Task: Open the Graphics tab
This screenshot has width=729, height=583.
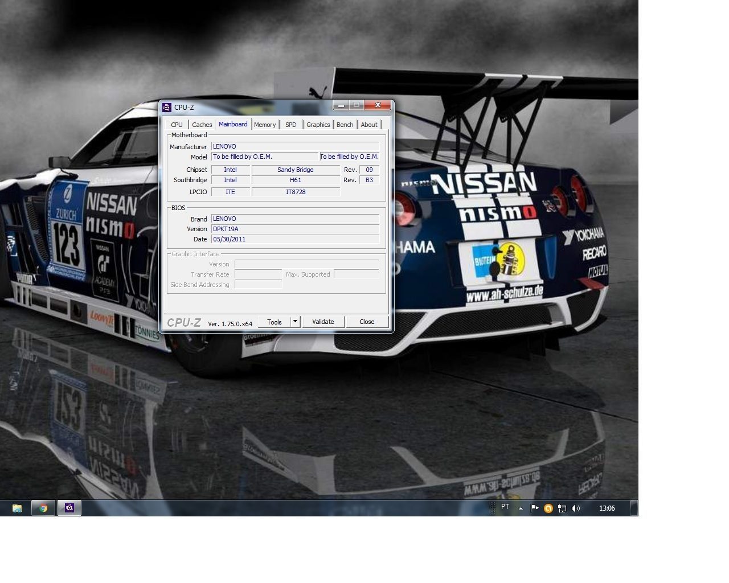Action: pos(318,125)
